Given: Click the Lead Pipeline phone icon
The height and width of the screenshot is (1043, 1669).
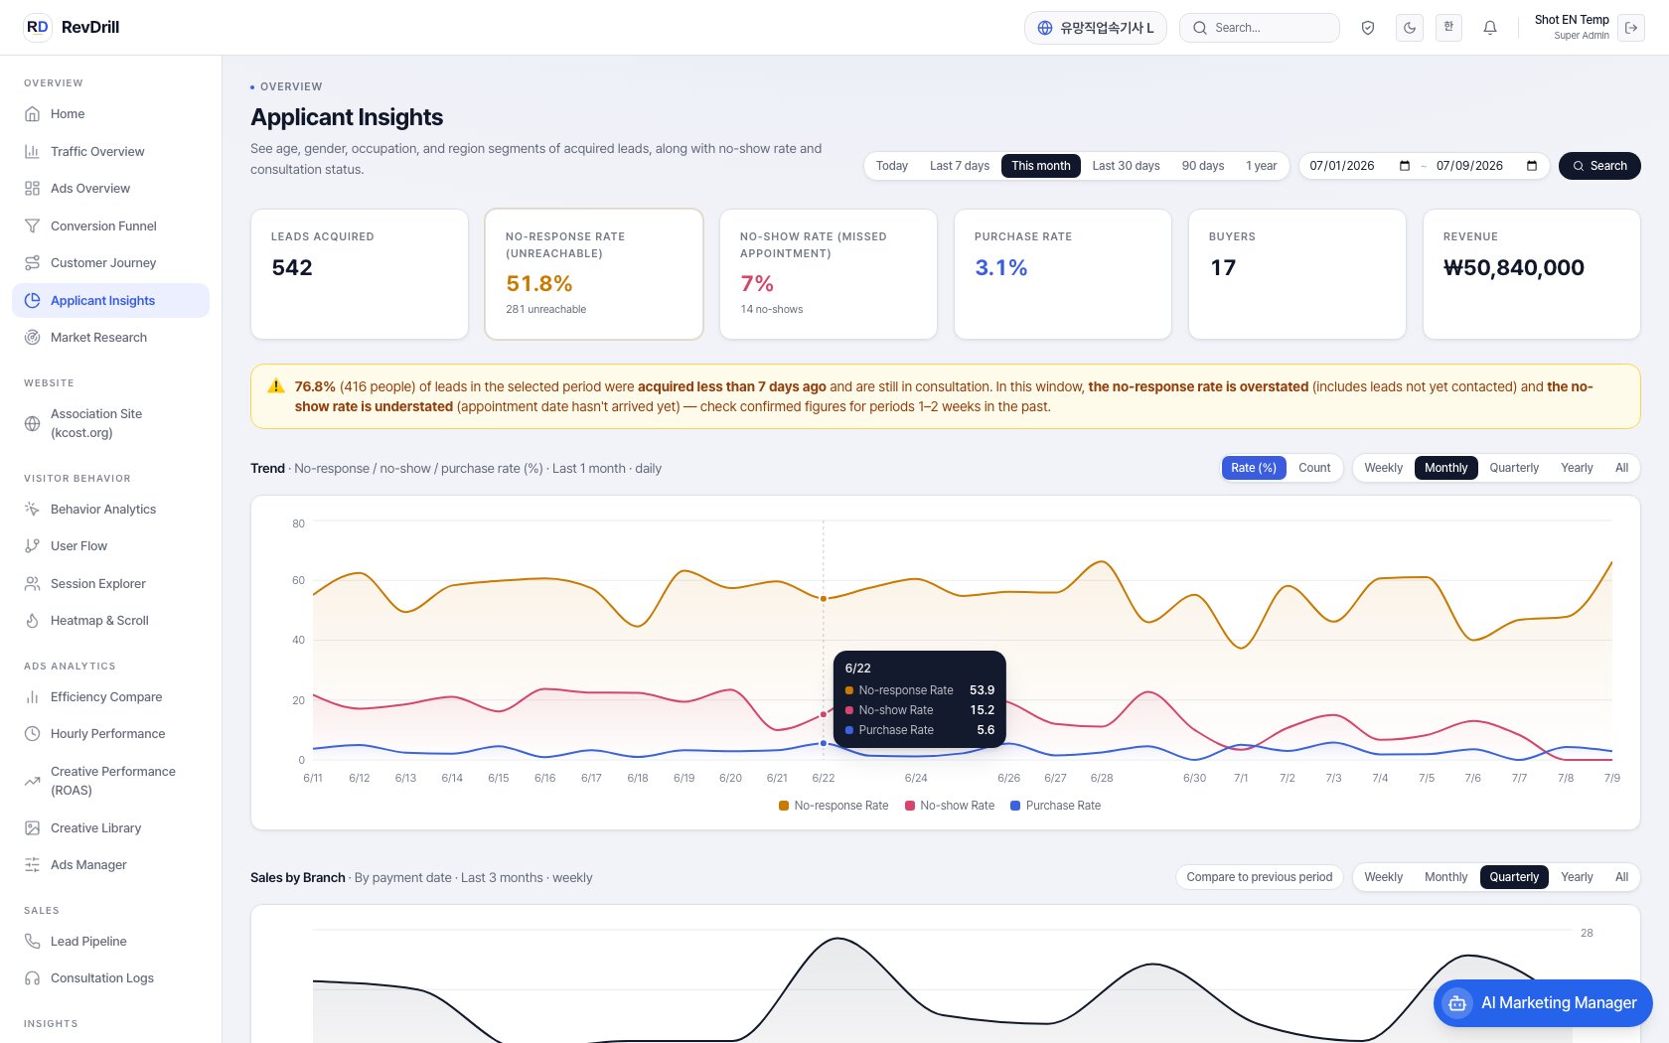Looking at the screenshot, I should (32, 942).
